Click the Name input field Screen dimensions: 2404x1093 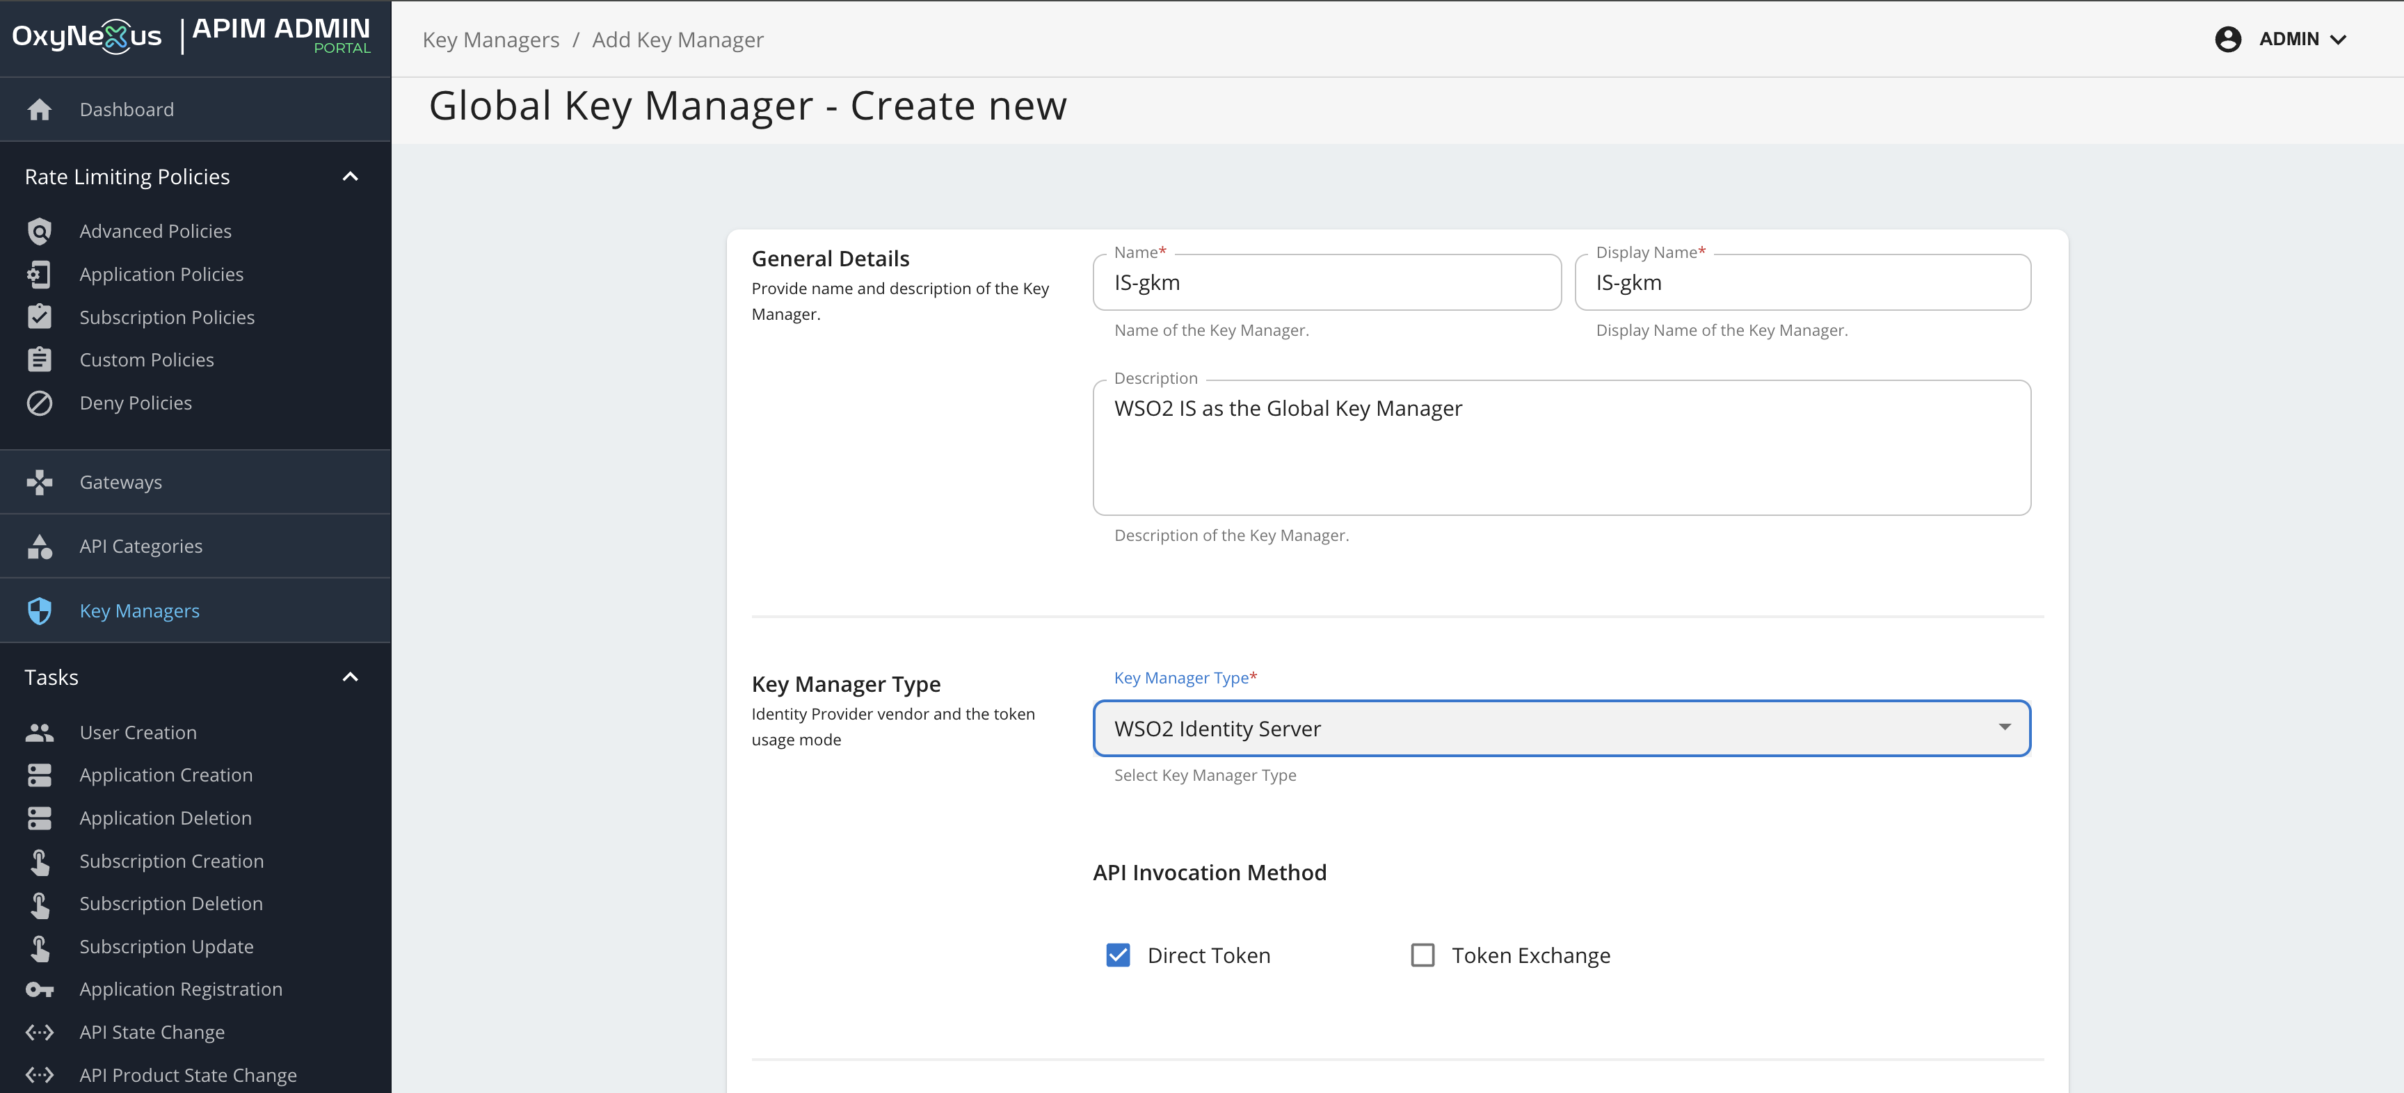click(x=1327, y=282)
